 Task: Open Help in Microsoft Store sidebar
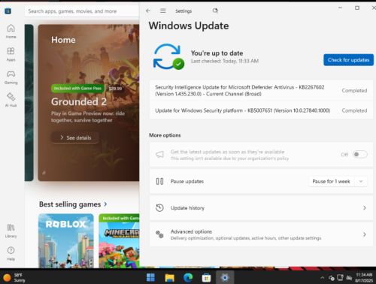click(x=11, y=253)
